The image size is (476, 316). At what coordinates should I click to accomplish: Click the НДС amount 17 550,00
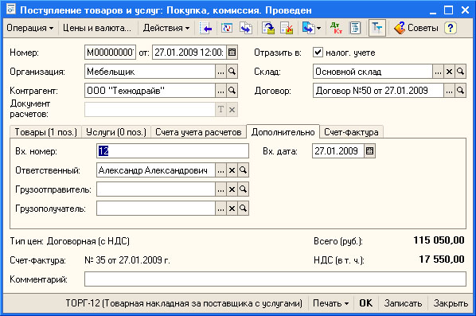pos(442,259)
